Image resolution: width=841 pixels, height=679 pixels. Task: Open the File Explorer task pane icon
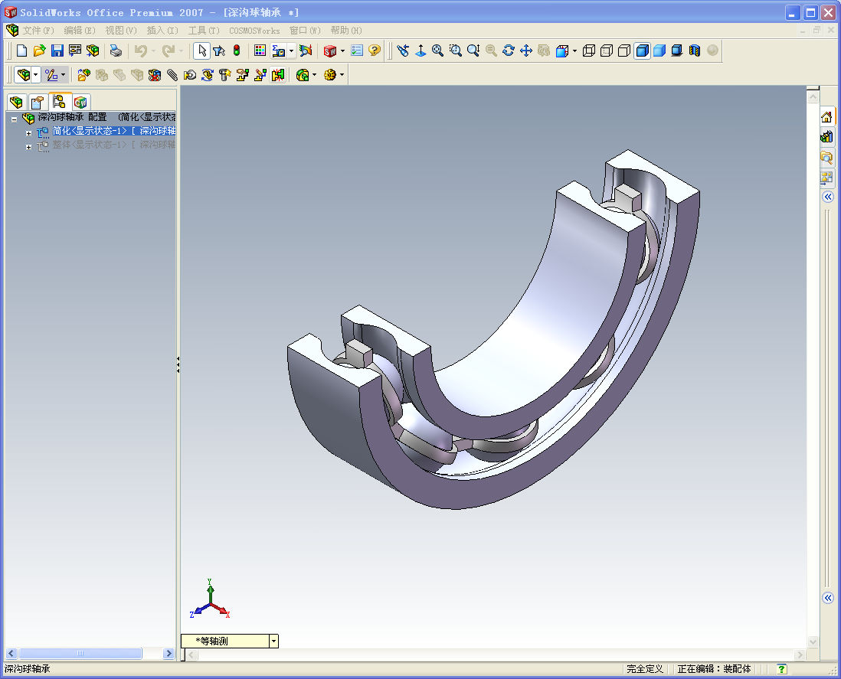[x=826, y=157]
